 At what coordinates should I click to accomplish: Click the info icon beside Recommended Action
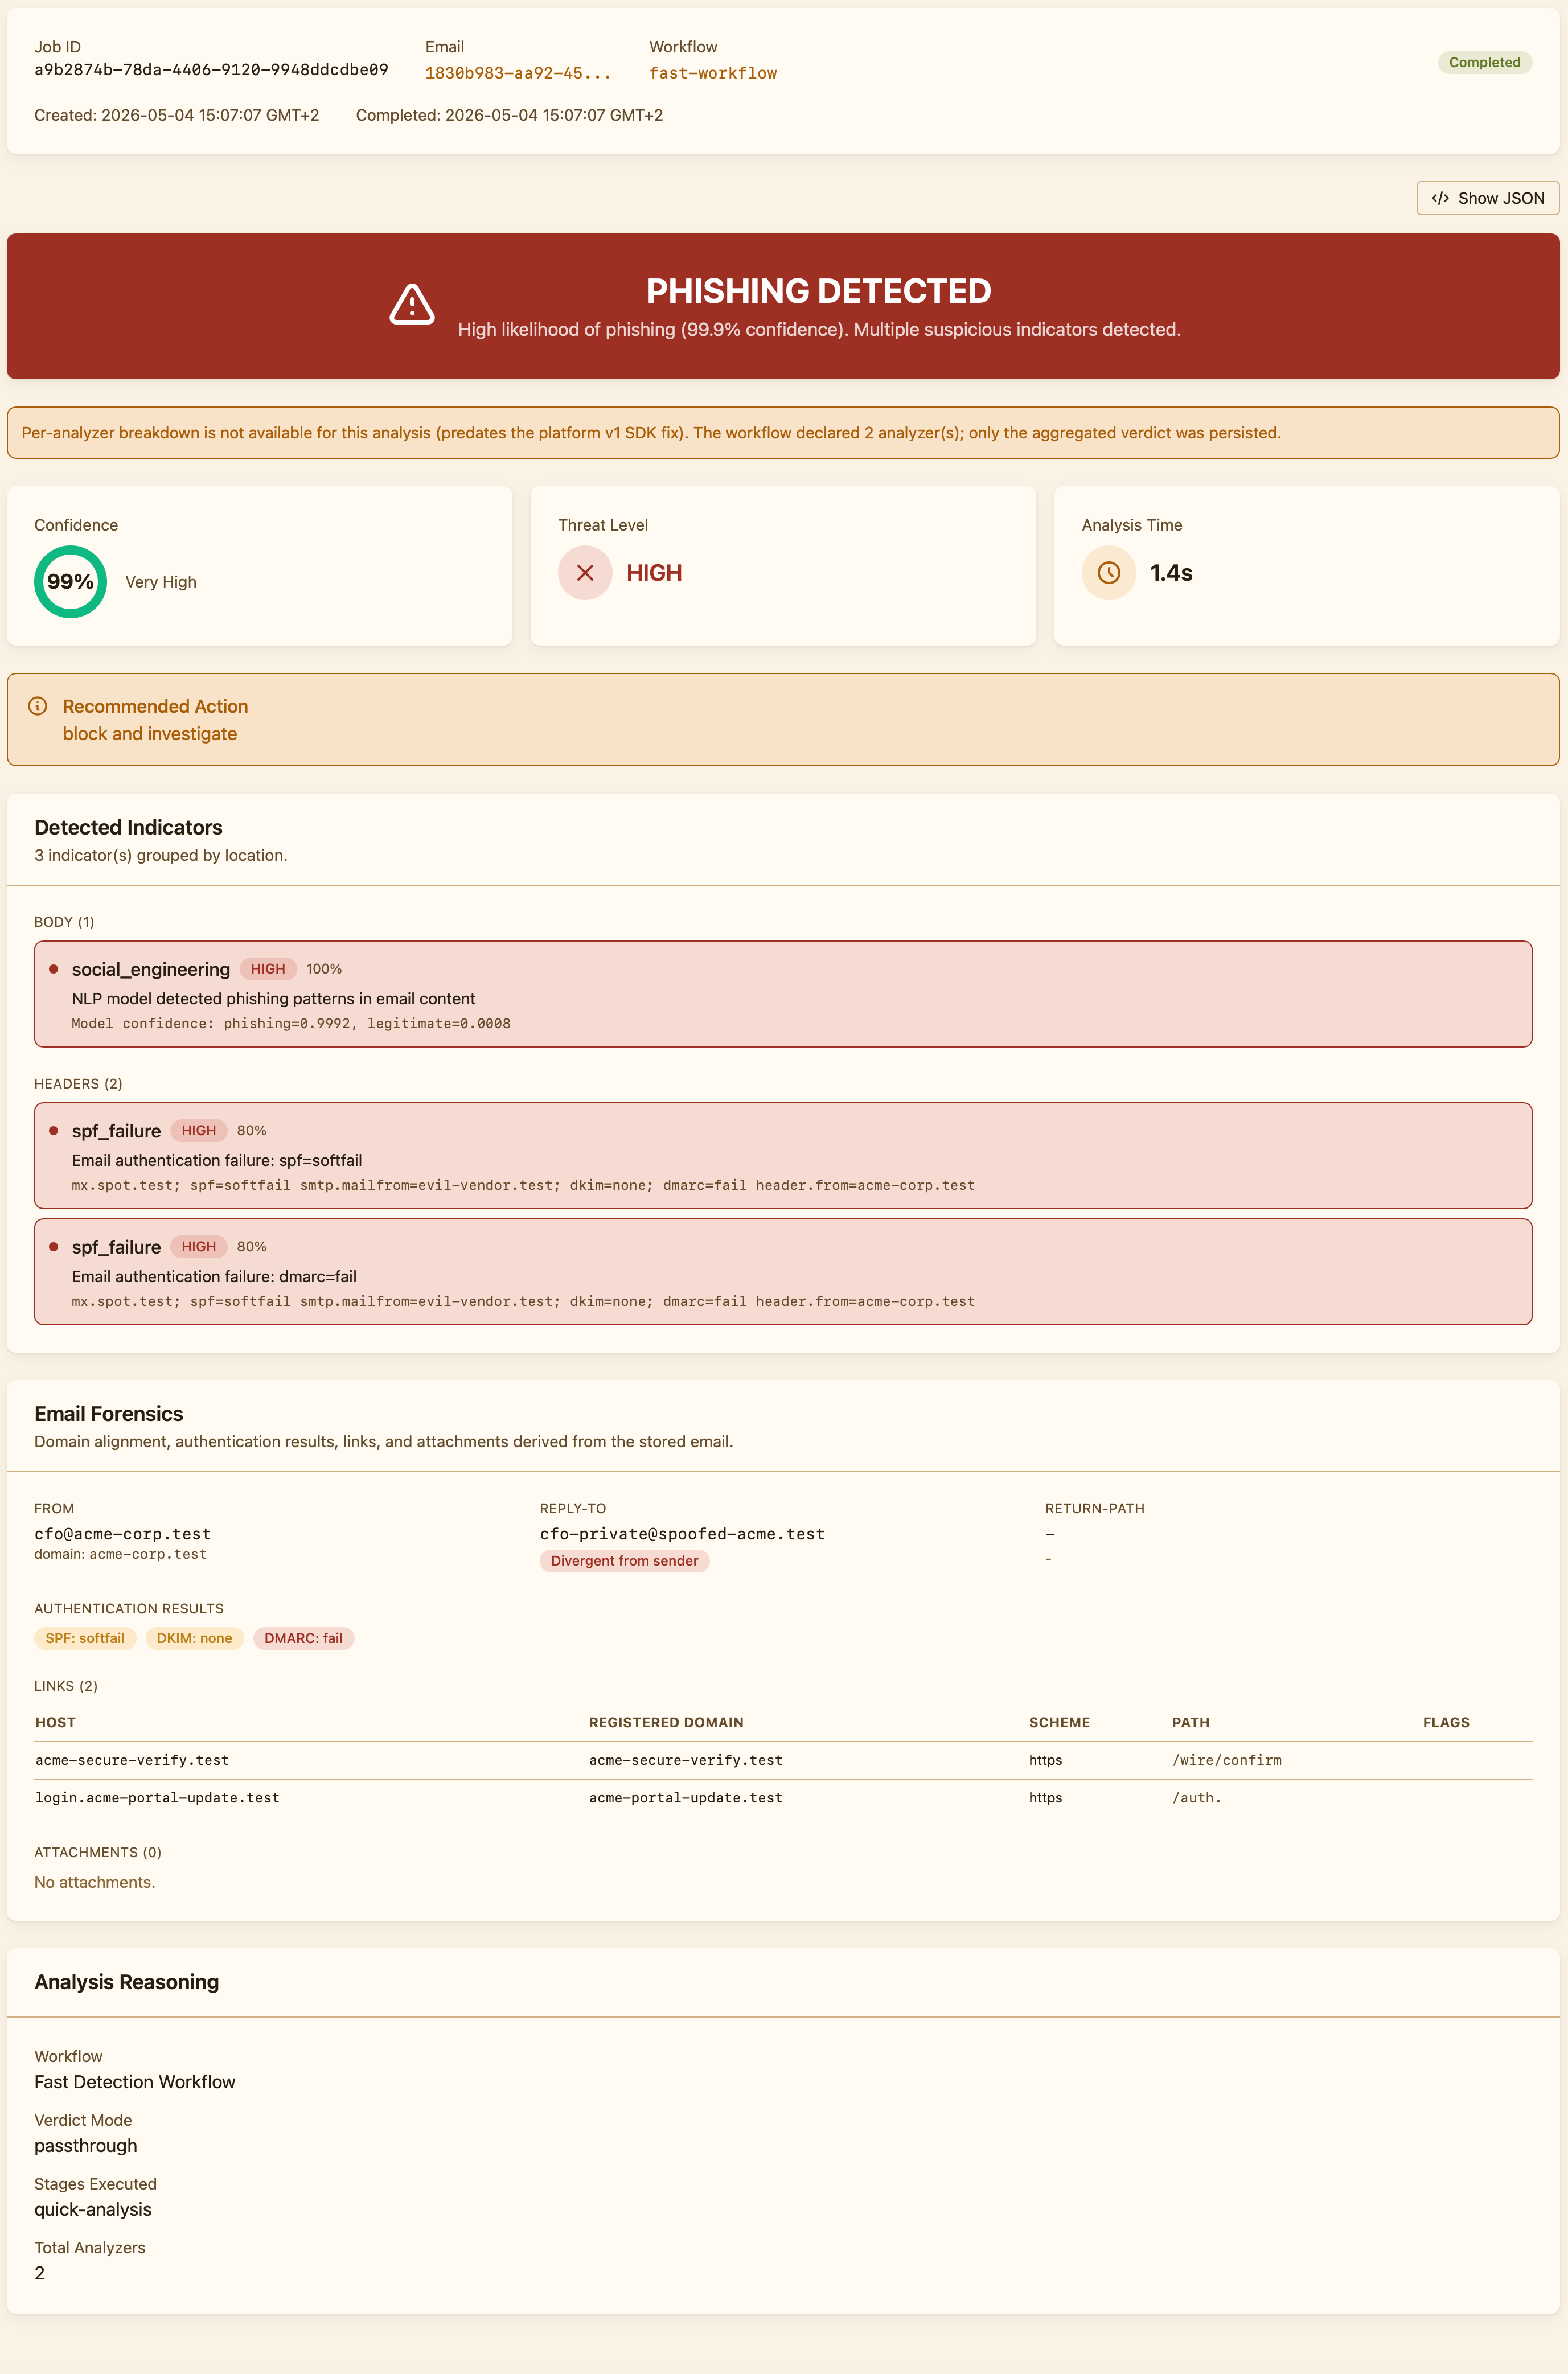pos(38,706)
